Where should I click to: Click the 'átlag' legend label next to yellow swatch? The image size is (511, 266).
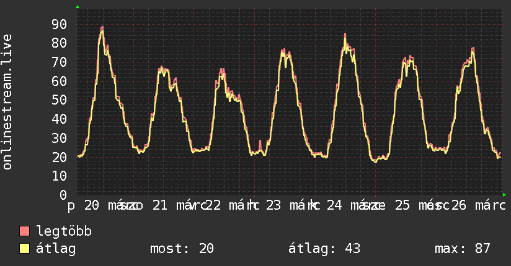(x=56, y=249)
